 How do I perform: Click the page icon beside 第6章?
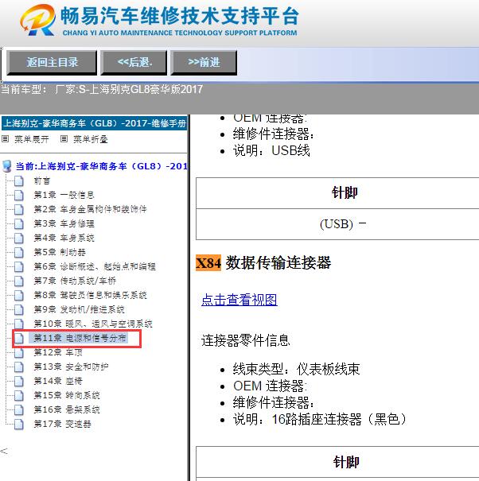coord(19,266)
